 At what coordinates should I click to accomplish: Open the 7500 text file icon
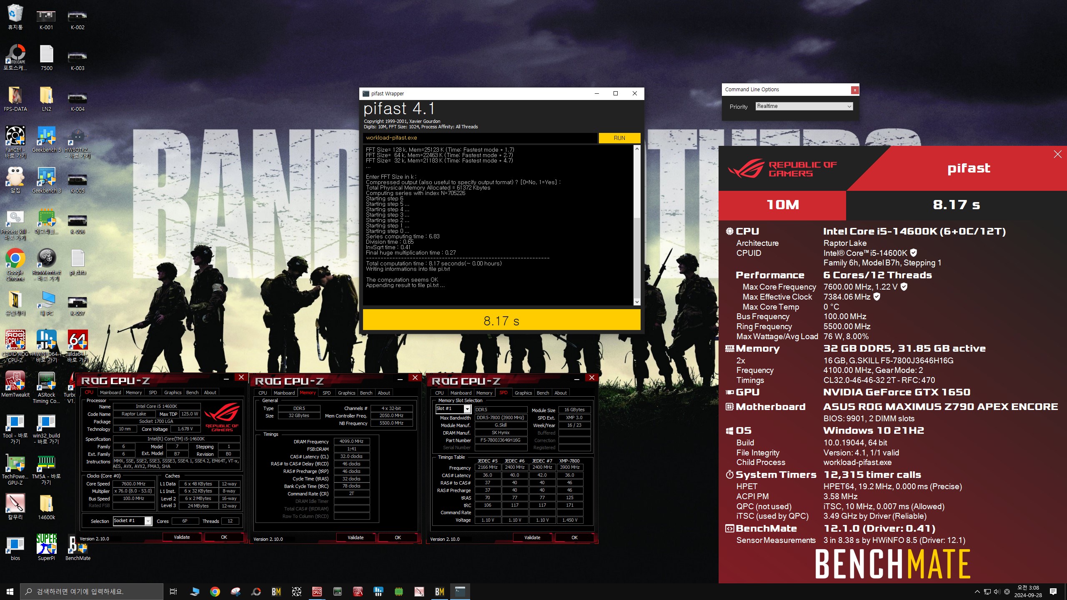46,57
